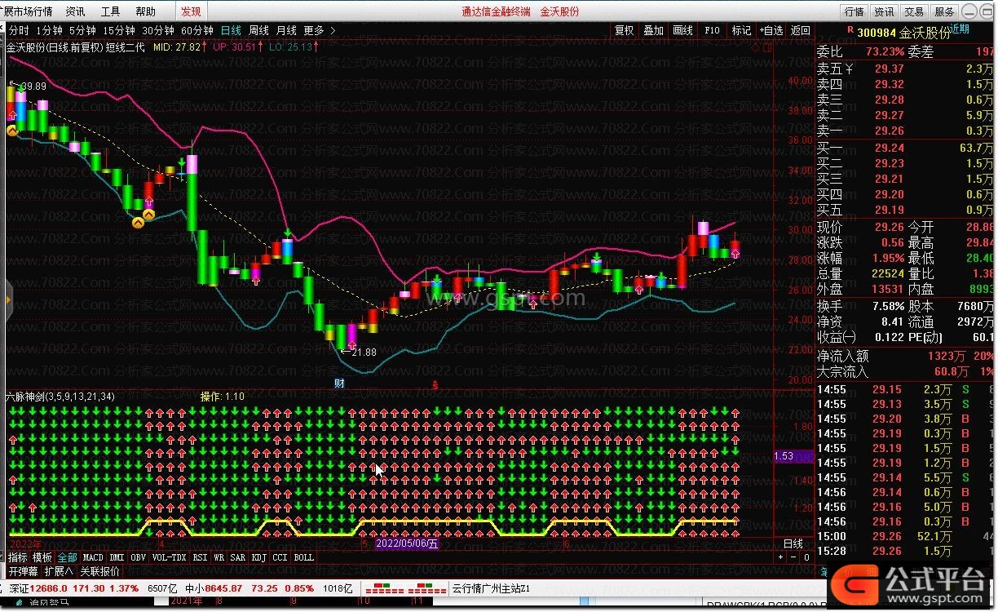Click the blue 财 marker on chart
The width and height of the screenshot is (998, 612).
(339, 383)
